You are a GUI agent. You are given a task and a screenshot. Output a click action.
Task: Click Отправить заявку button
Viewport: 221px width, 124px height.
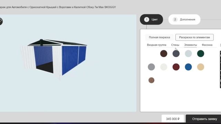point(203,119)
